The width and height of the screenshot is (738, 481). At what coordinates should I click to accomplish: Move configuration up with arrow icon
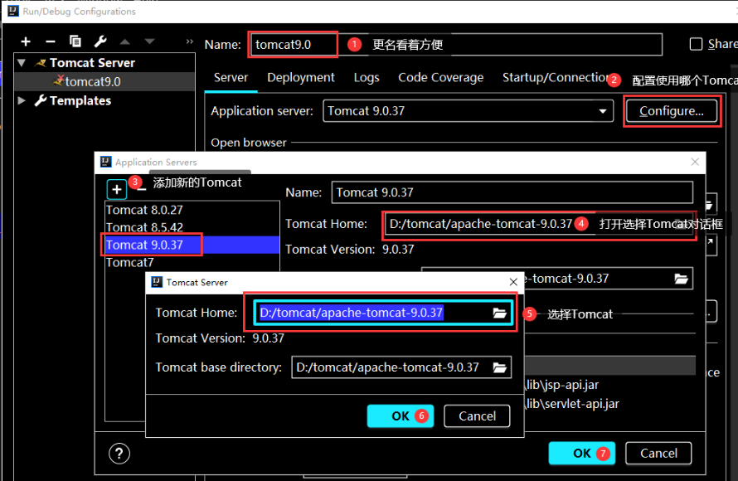123,40
